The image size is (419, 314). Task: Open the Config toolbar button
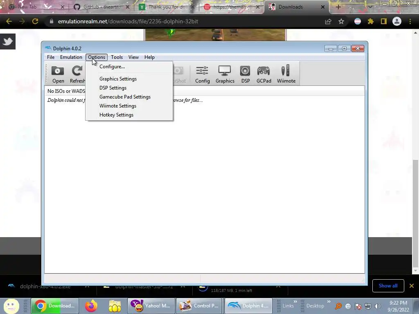click(202, 74)
